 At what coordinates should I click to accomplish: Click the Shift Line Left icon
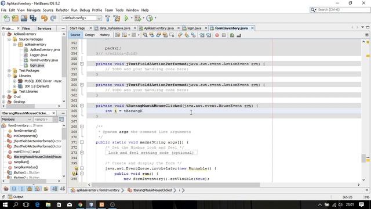coord(202,35)
